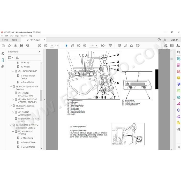Screen dimensions: 181x181
Task: Collapse the III. ENGINE (Service Section) bookmark
Action: 11,106
